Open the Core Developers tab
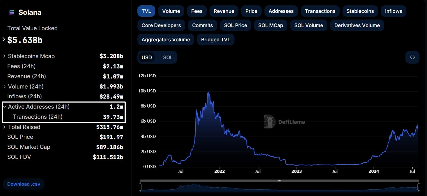Screen dimensions: 427x196 pyautogui.click(x=161, y=25)
